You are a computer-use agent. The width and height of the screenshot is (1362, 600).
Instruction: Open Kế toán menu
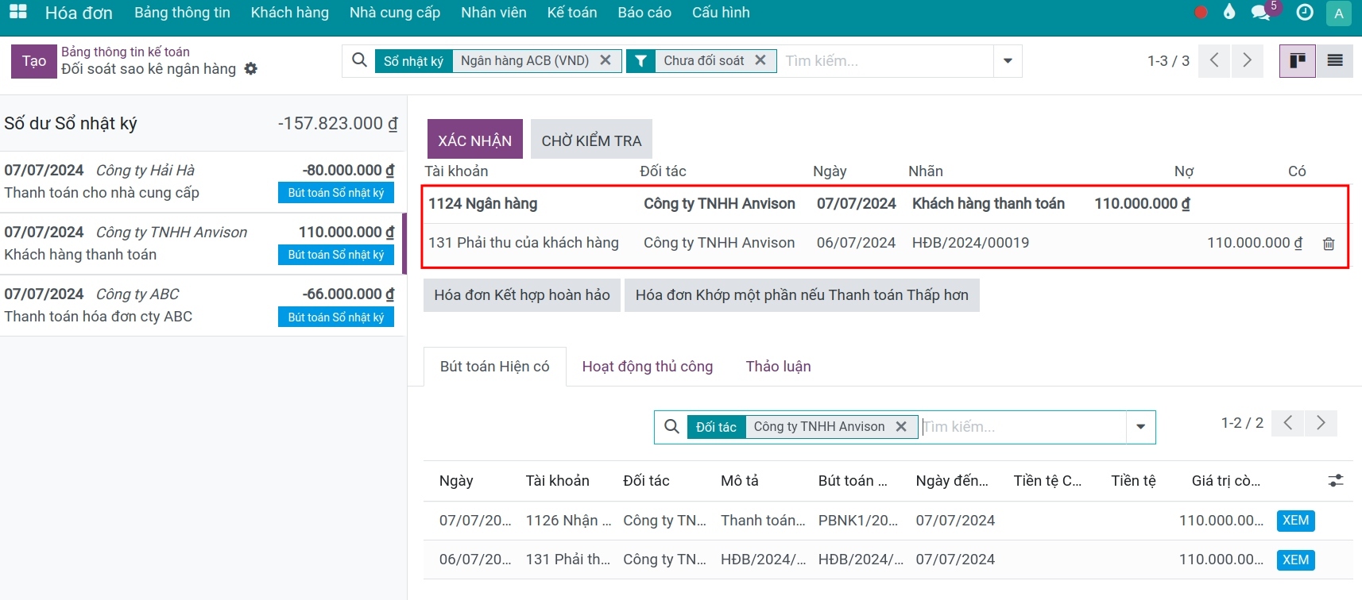tap(572, 13)
